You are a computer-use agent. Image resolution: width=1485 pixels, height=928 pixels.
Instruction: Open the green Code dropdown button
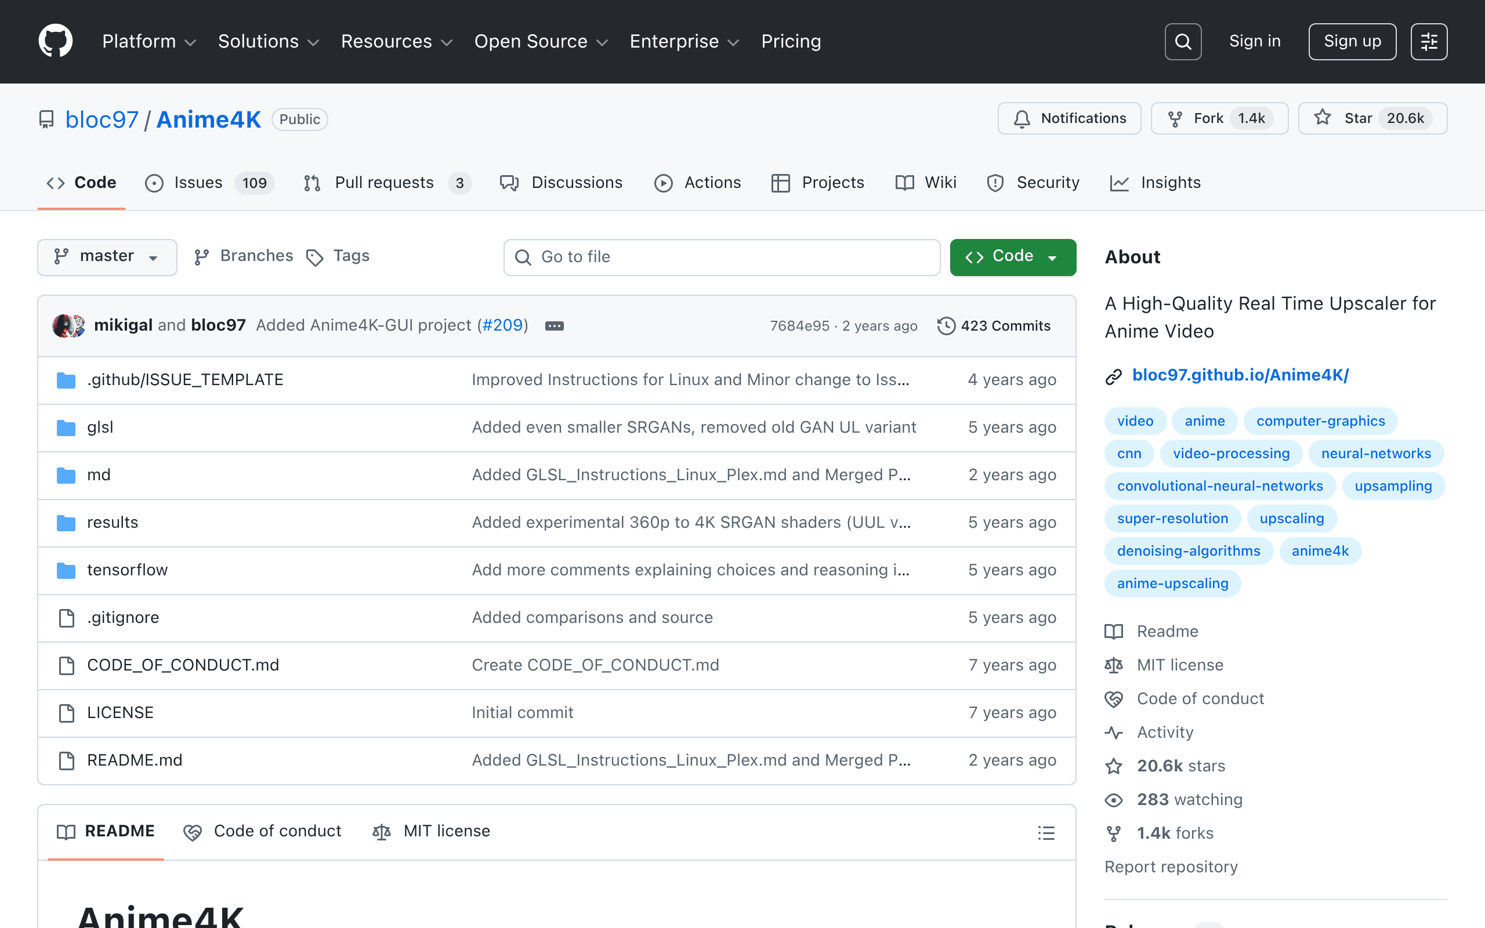(1012, 257)
